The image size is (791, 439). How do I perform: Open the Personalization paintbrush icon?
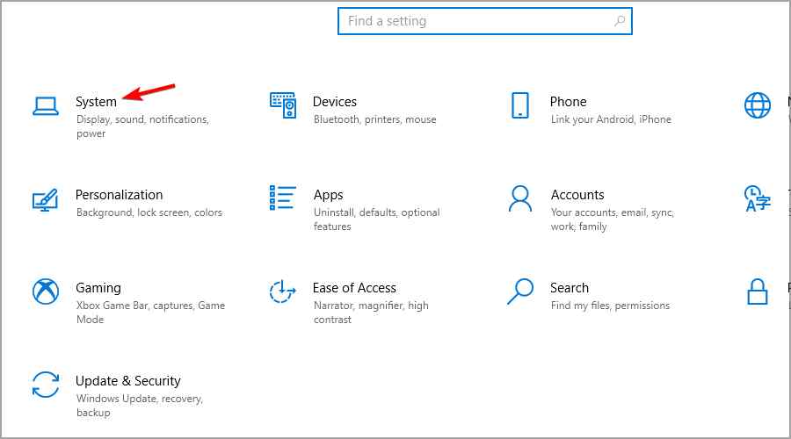[x=46, y=199]
